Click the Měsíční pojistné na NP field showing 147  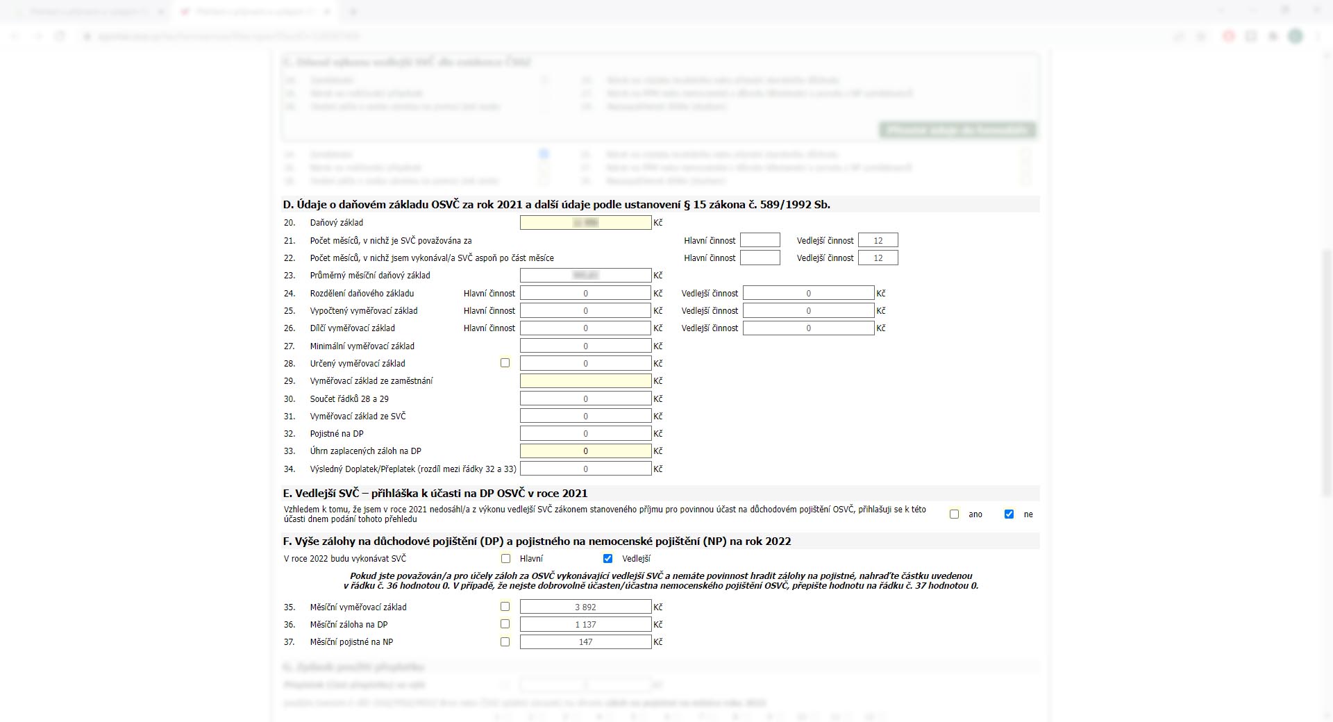coord(586,642)
